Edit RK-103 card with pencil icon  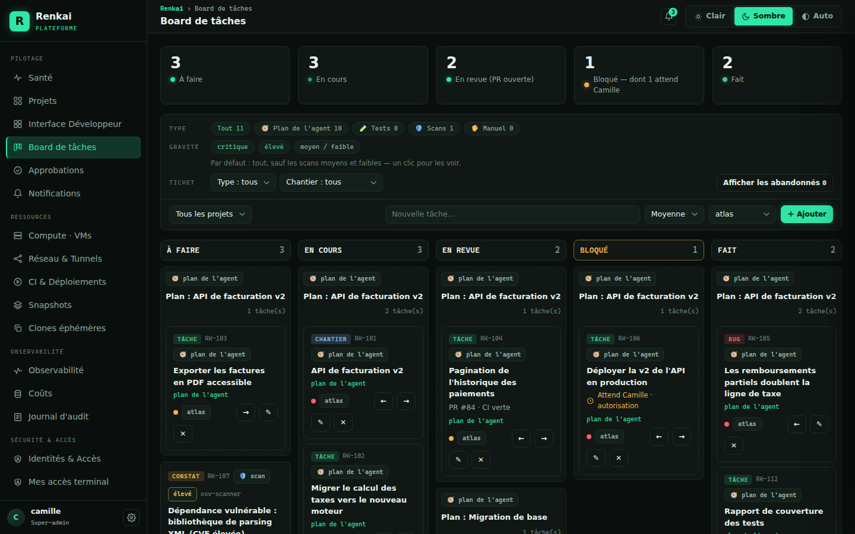coord(268,412)
